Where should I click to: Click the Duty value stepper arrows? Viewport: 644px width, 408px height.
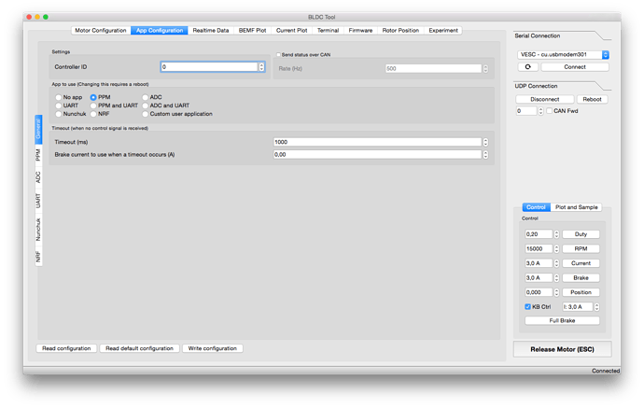pos(555,234)
